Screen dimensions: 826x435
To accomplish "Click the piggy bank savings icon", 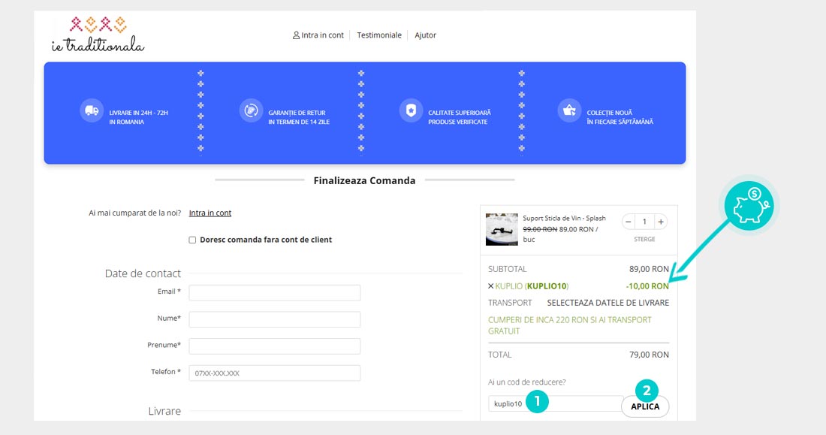I will coord(751,205).
